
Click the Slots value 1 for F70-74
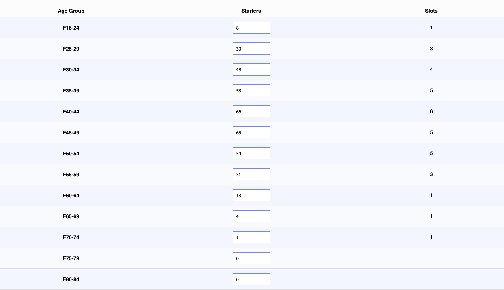[431, 237]
